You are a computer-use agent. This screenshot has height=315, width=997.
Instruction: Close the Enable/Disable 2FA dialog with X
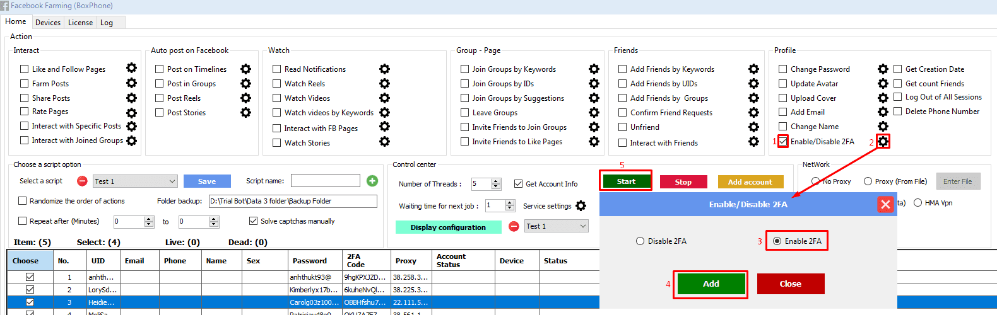click(885, 204)
